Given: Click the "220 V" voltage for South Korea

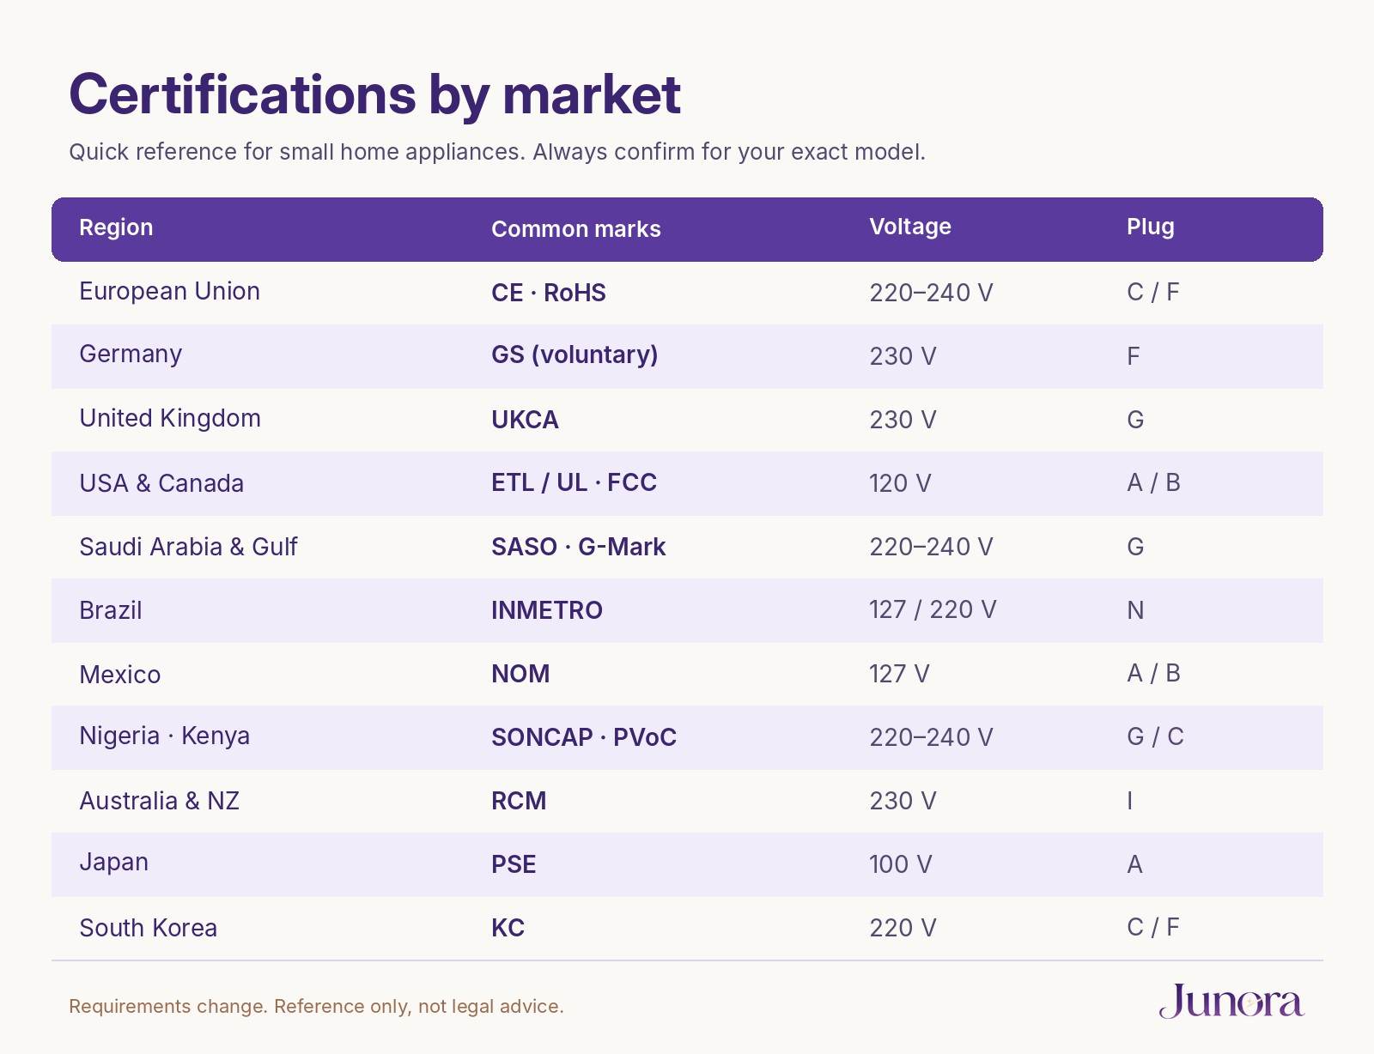Looking at the screenshot, I should point(903,928).
